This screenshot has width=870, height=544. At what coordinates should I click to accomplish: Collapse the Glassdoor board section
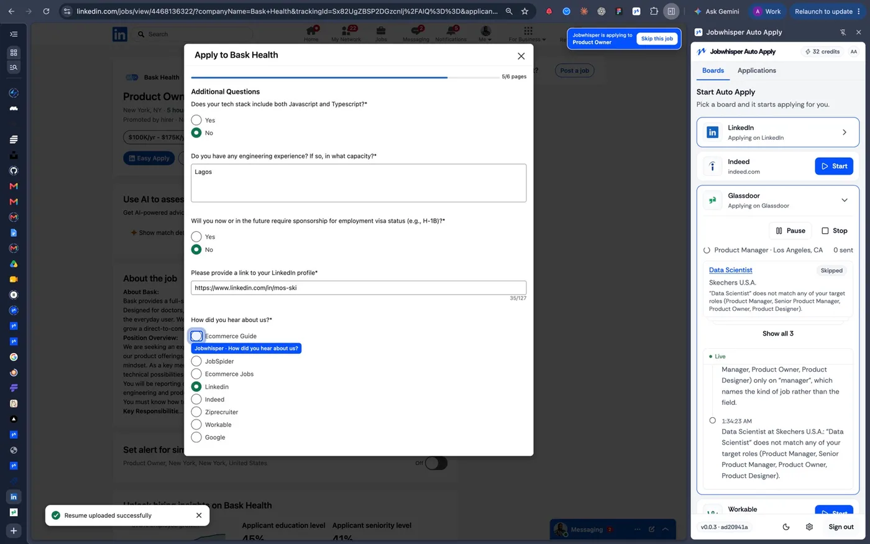coord(844,200)
